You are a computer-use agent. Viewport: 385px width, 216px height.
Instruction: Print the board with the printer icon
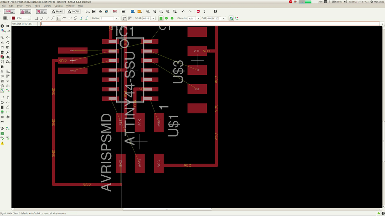(x=100, y=12)
